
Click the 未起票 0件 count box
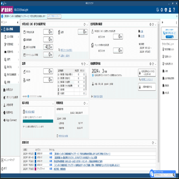48,80
